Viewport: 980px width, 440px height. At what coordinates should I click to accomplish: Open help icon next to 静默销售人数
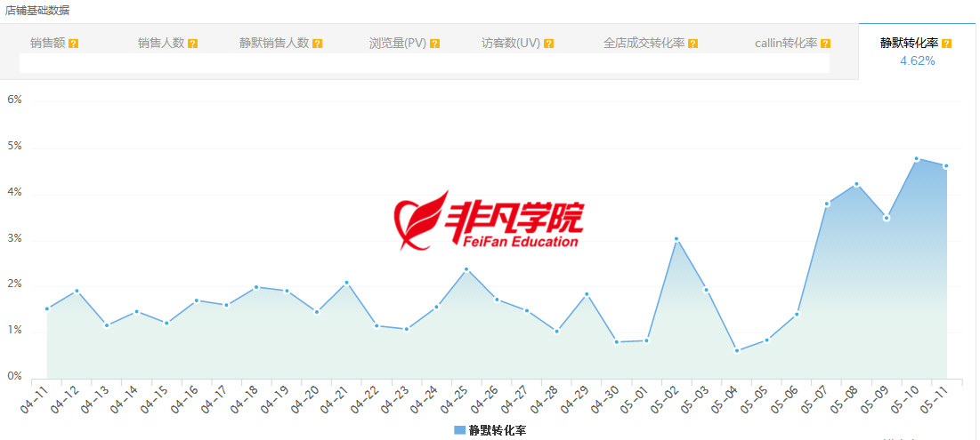[318, 44]
